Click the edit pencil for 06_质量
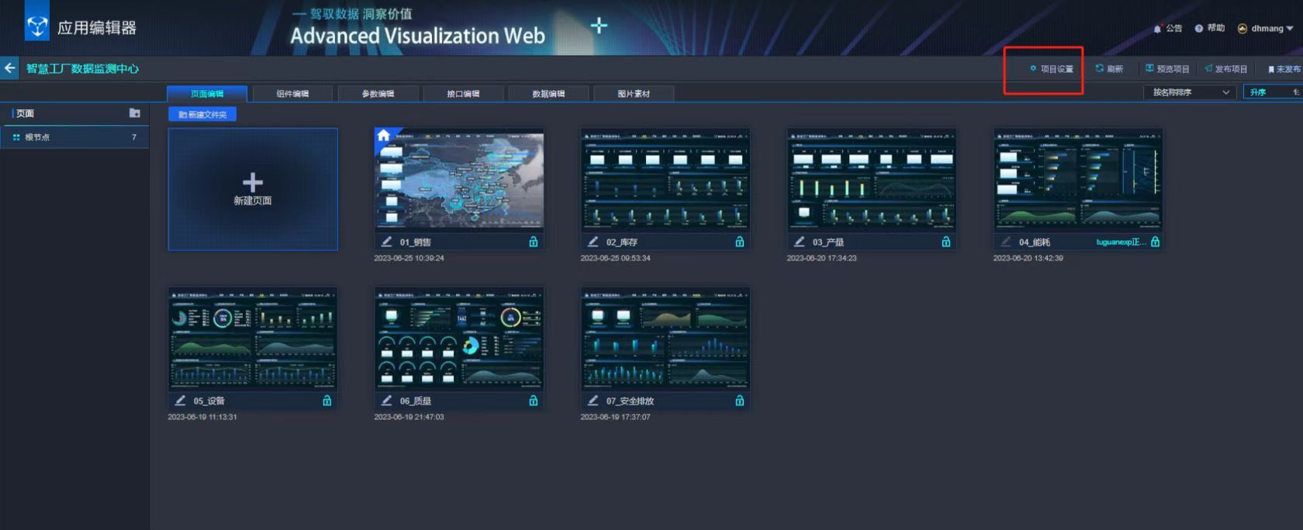The width and height of the screenshot is (1303, 530). tap(386, 401)
